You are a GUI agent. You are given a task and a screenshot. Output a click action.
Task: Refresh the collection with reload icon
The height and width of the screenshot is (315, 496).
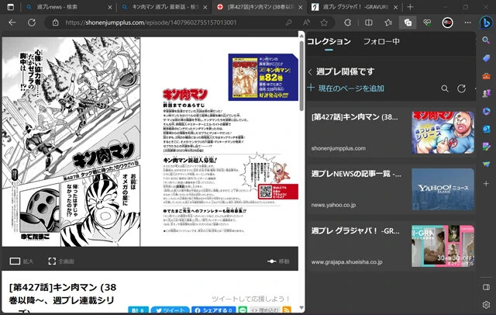461,88
